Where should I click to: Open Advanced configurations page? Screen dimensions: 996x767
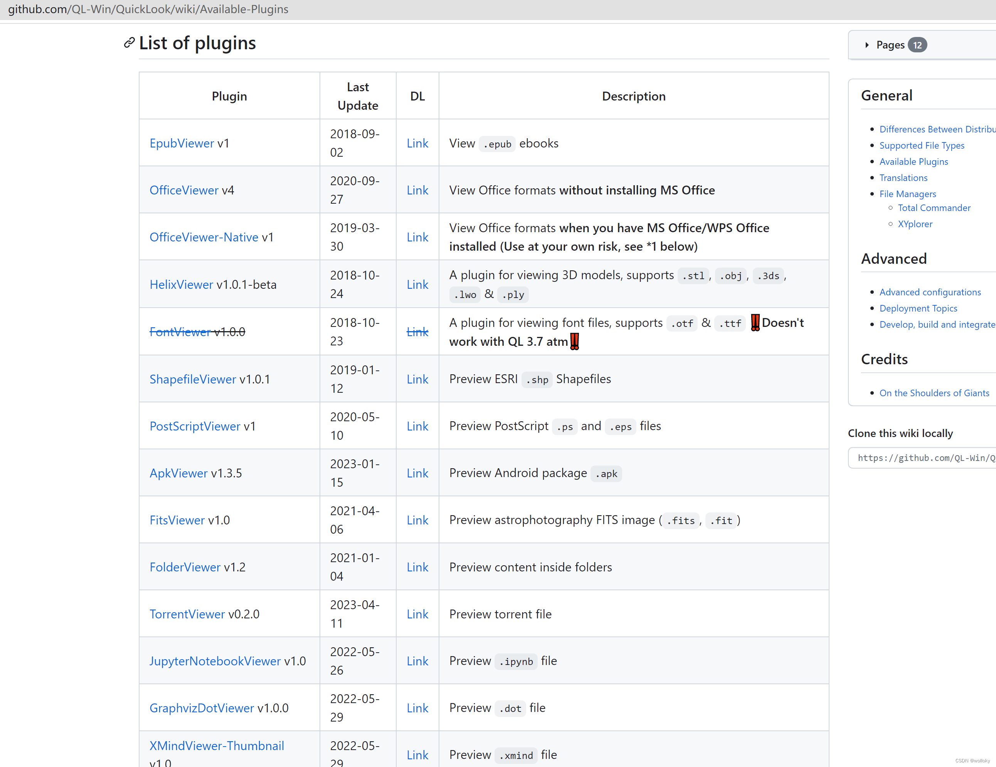point(929,292)
